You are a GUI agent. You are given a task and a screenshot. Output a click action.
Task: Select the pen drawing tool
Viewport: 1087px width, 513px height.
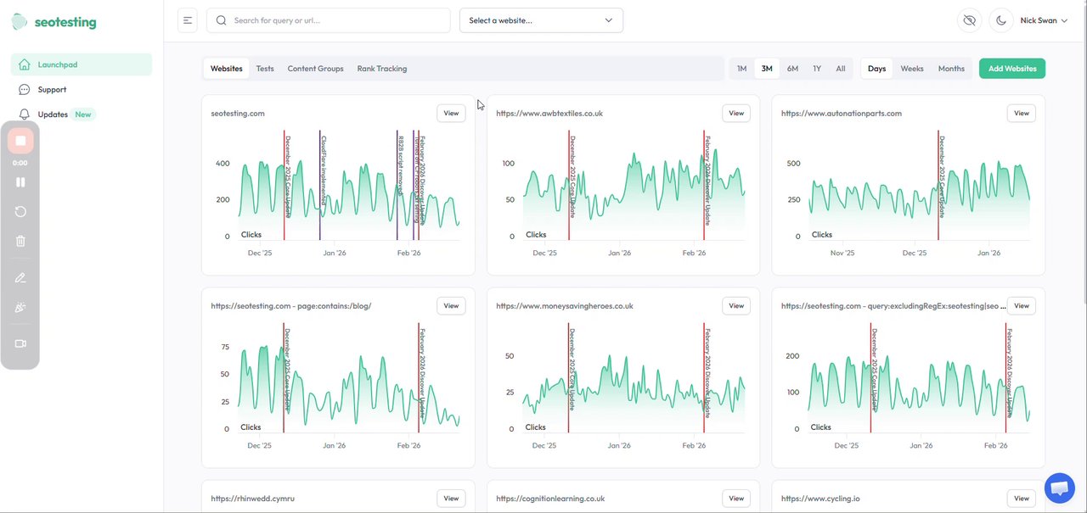tap(20, 278)
